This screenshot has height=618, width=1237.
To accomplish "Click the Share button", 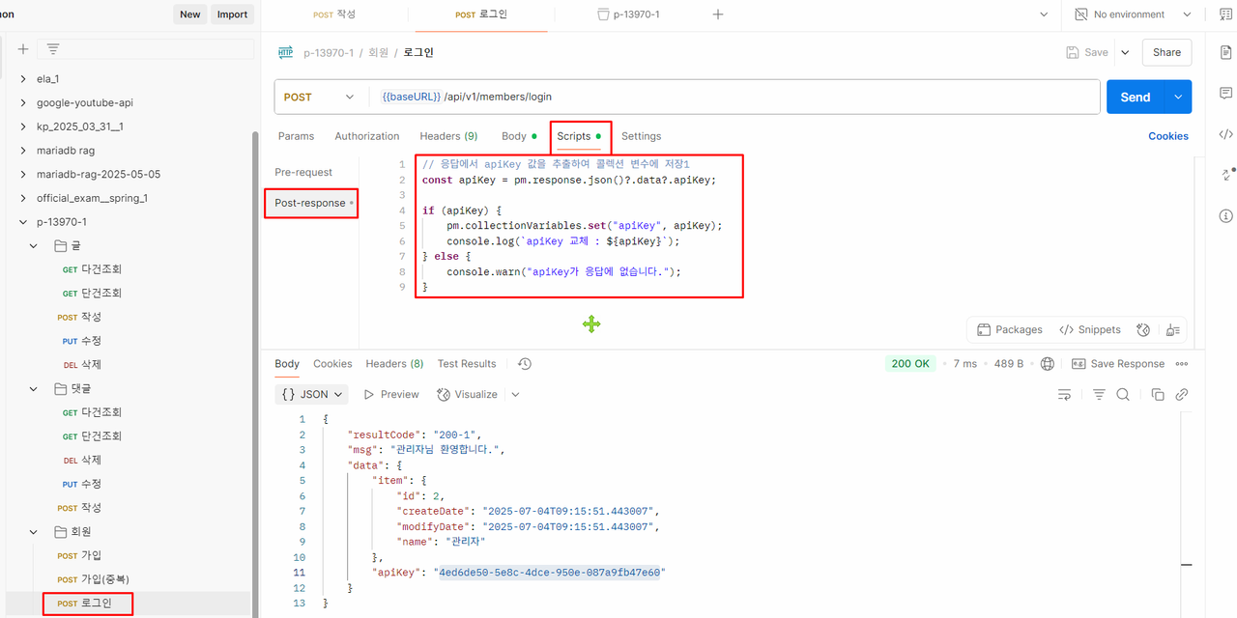I will point(1166,53).
